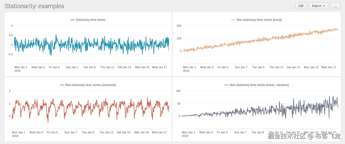Toggle the Non-stationary (trend) legend entry
This screenshot has height=144, width=345.
click(259, 20)
